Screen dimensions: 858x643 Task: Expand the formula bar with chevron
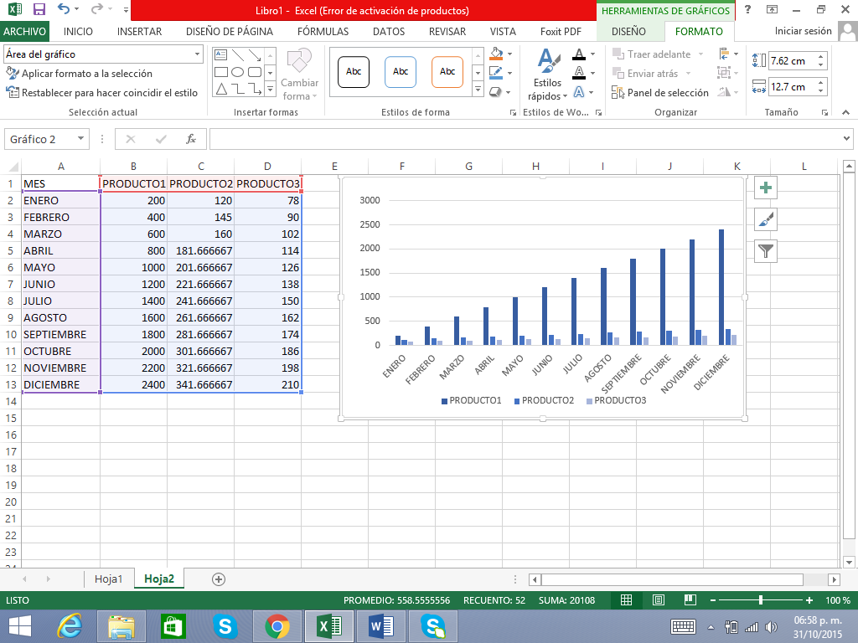pyautogui.click(x=846, y=139)
